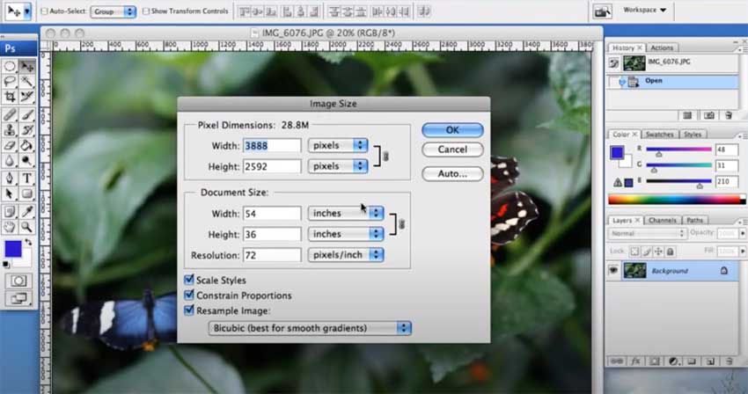748x394 pixels.
Task: Add layer style fx button
Action: click(635, 361)
